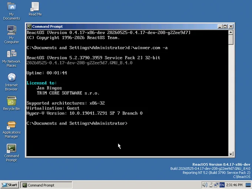Open the volume speaker tray icon
Viewport: 252px width, 189px height.
(205, 185)
